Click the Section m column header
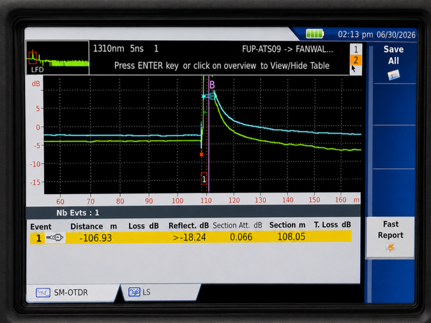This screenshot has width=431, height=323. (287, 225)
